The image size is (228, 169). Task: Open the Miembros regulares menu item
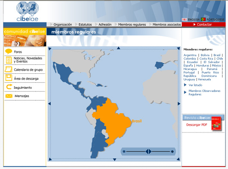[x=132, y=24]
